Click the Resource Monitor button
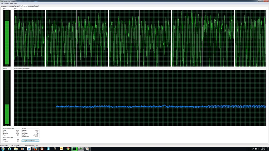 click(30, 141)
